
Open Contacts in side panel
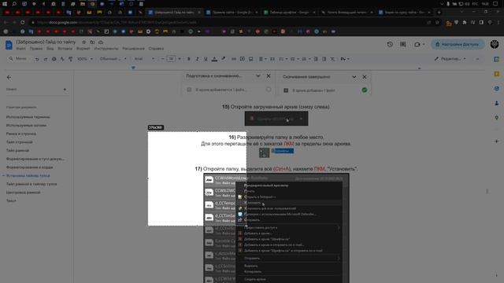(x=497, y=103)
